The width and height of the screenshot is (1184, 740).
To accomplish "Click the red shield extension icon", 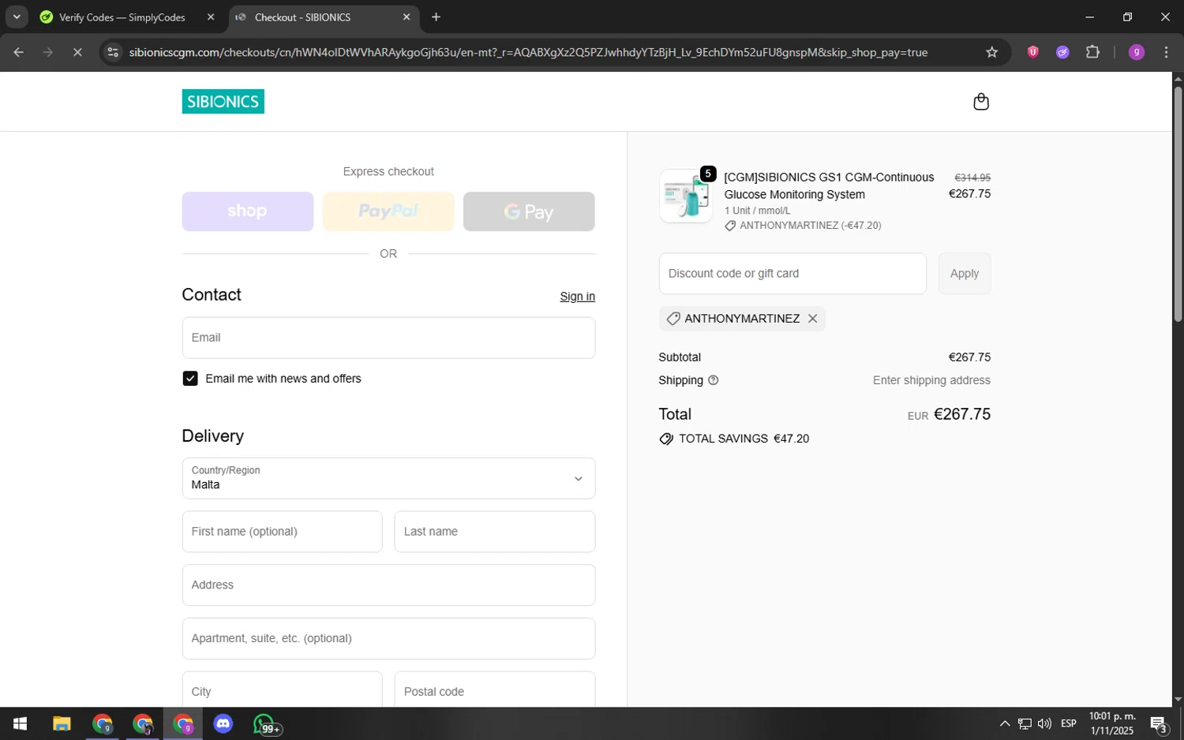I will 1032,52.
